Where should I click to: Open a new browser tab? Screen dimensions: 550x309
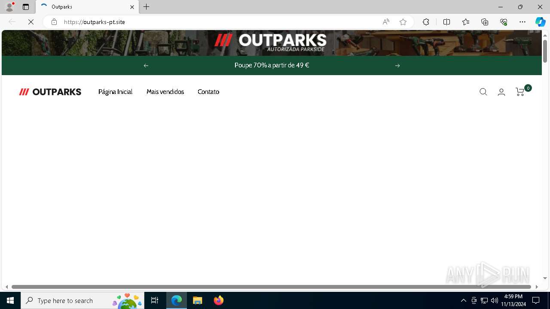click(147, 7)
